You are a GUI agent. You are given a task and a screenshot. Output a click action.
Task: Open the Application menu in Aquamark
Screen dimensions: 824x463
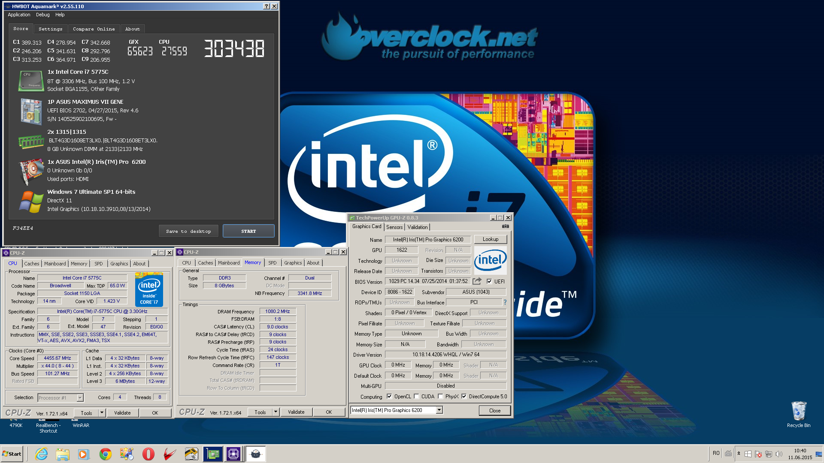click(x=19, y=15)
